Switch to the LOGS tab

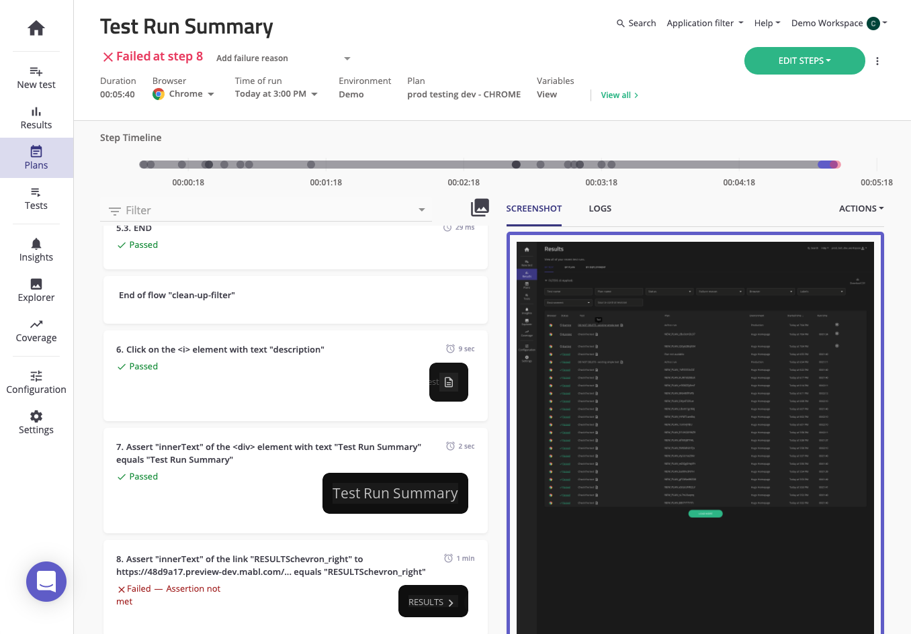point(600,209)
